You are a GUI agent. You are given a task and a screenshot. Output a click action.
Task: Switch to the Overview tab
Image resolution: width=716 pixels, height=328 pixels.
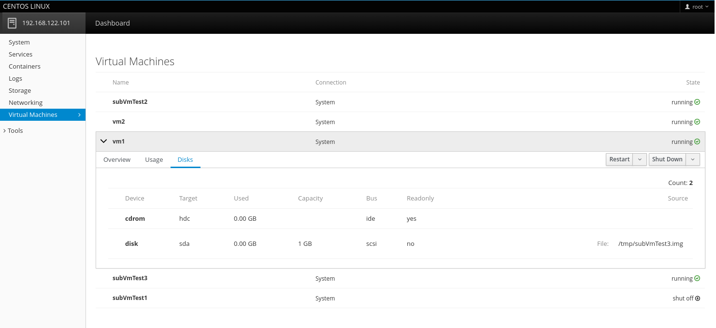point(117,159)
